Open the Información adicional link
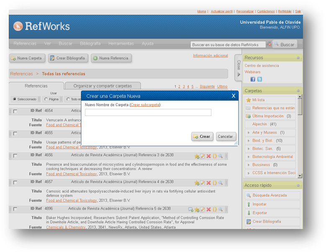 click(x=210, y=56)
